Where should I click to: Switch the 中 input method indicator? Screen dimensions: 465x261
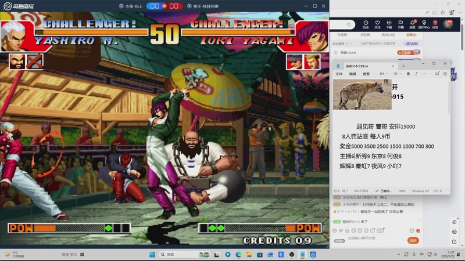[x=422, y=255]
